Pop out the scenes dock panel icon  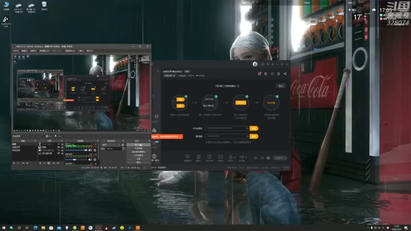[x=35, y=141]
